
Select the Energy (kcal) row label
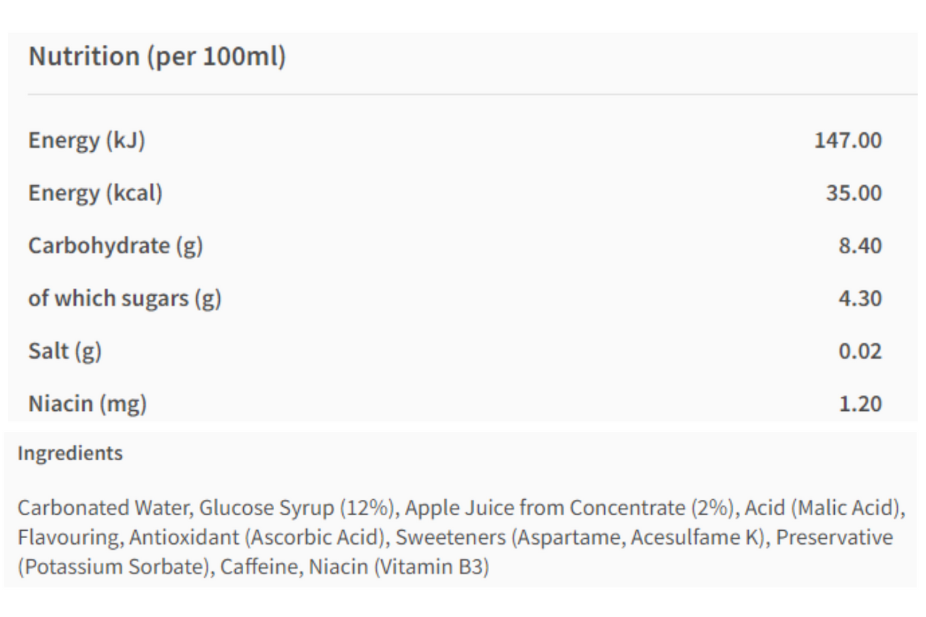(95, 193)
